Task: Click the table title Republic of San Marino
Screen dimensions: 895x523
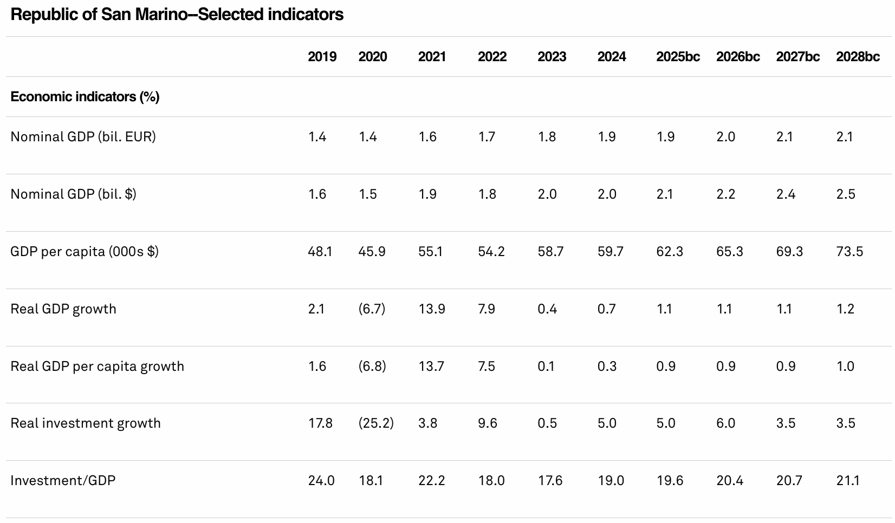Action: (177, 15)
